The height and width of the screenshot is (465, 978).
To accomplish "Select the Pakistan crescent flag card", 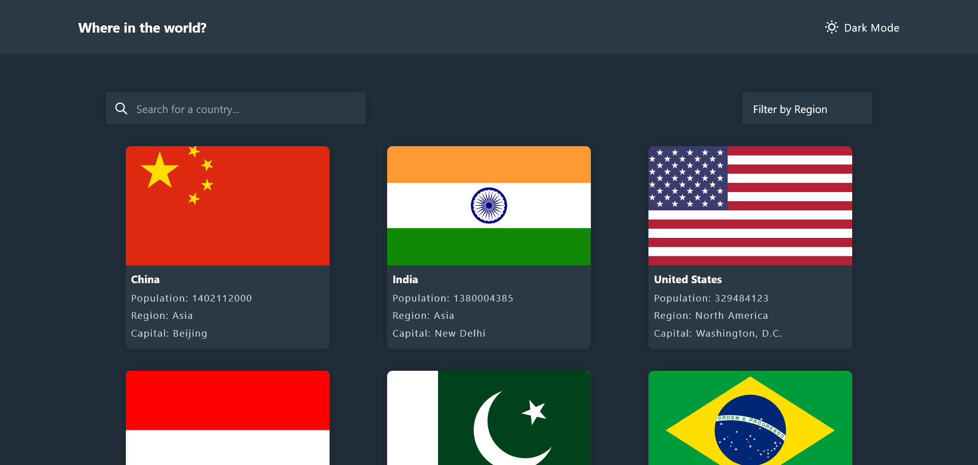I will point(489,418).
